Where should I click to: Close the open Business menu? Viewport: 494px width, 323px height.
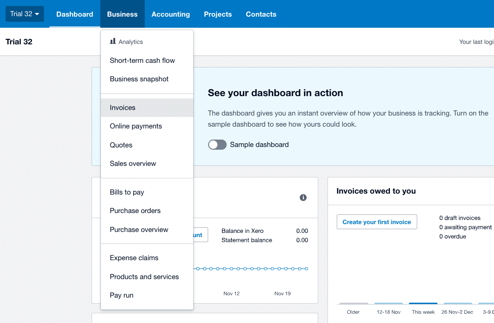point(122,14)
